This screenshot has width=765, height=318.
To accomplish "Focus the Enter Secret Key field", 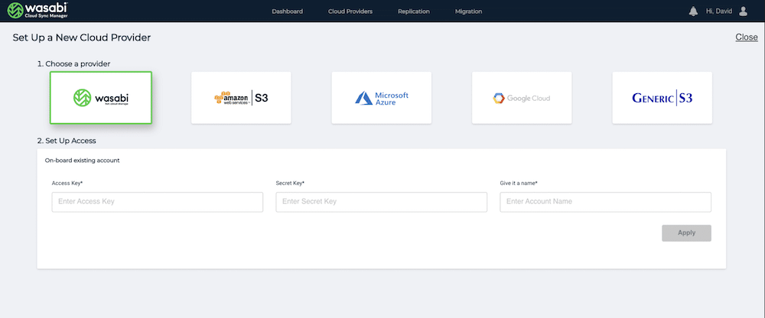I will click(382, 202).
